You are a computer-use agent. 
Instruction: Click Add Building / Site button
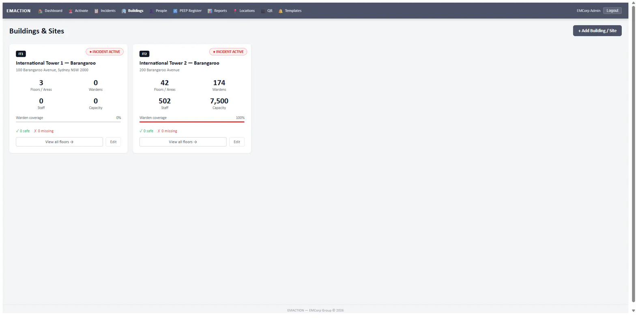coord(597,31)
